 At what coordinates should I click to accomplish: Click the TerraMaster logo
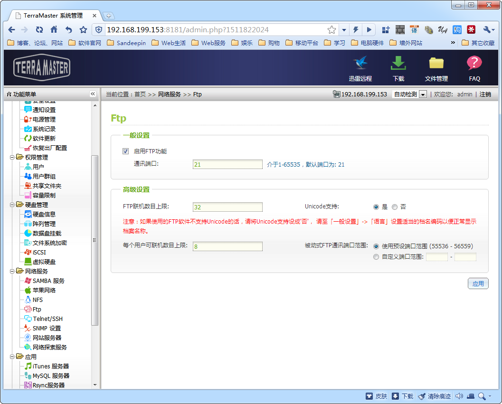(42, 68)
